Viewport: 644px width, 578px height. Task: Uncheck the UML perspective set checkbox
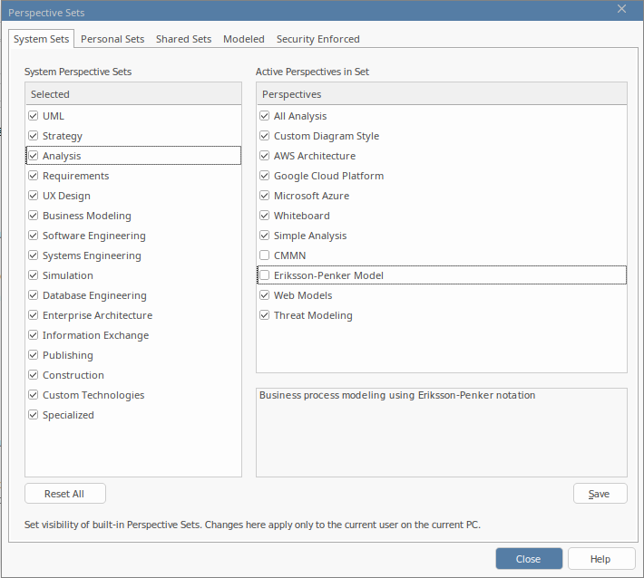[34, 116]
